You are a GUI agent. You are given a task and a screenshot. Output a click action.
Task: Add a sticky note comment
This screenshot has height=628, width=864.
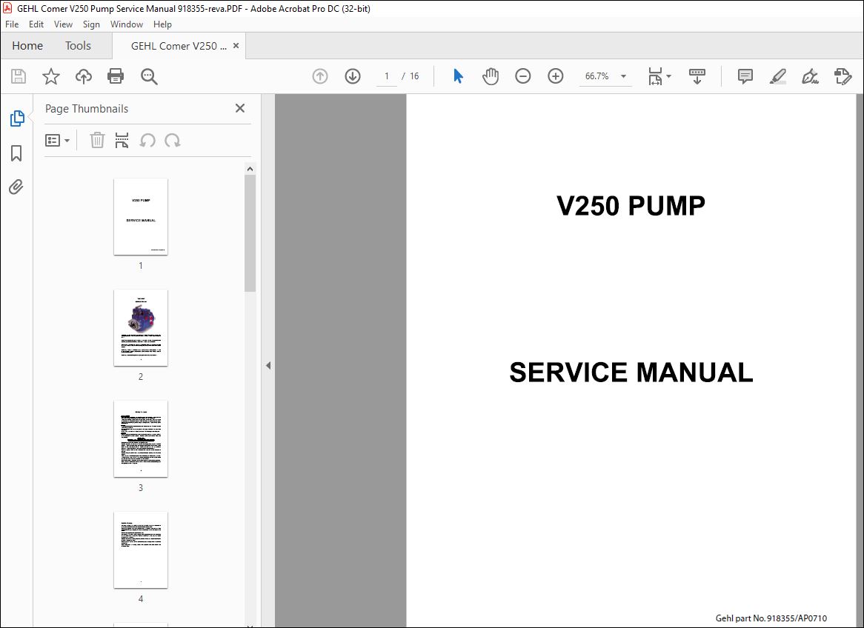(745, 76)
